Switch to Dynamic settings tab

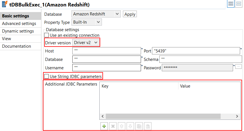coord(18,31)
